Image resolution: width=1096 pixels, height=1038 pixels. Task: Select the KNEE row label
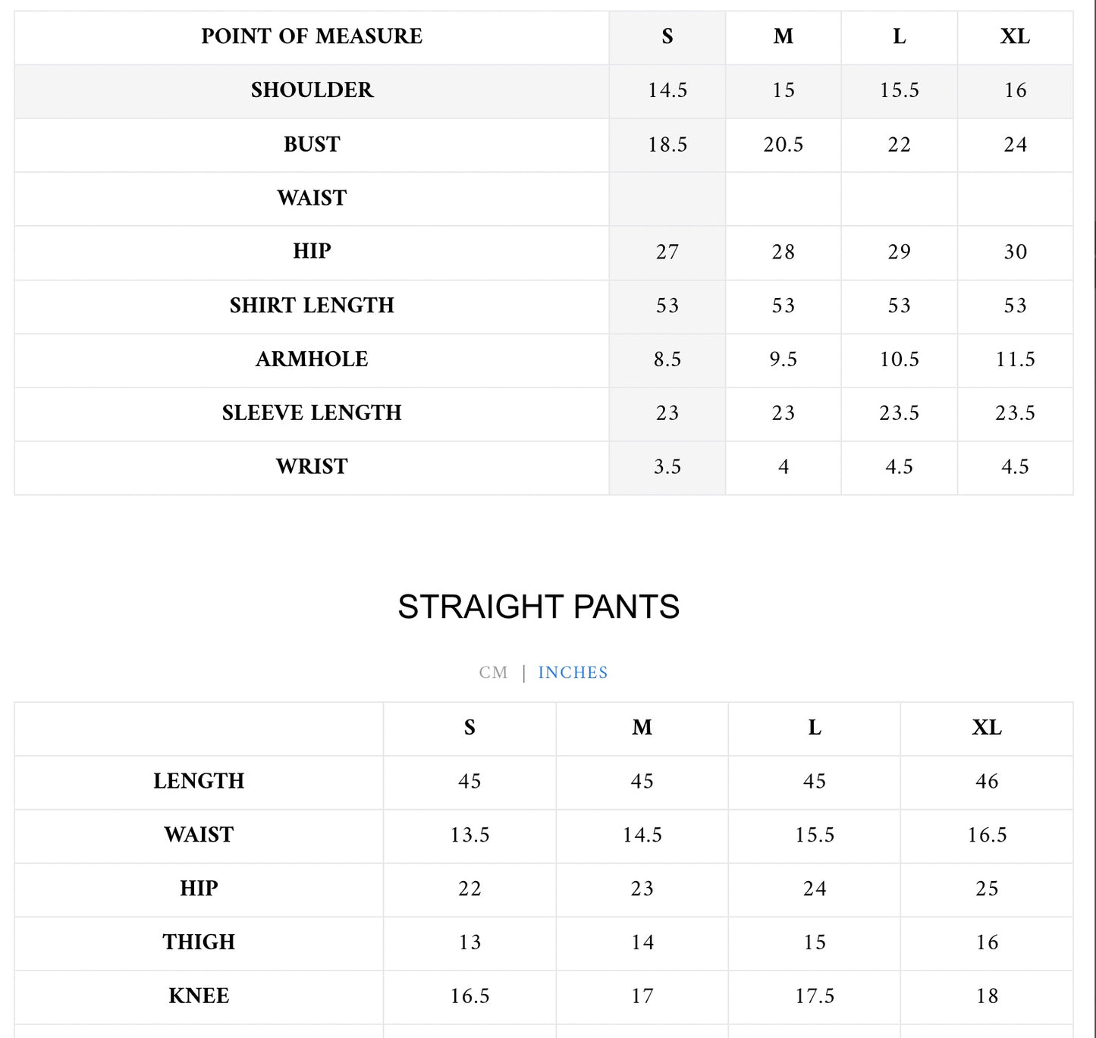[199, 996]
